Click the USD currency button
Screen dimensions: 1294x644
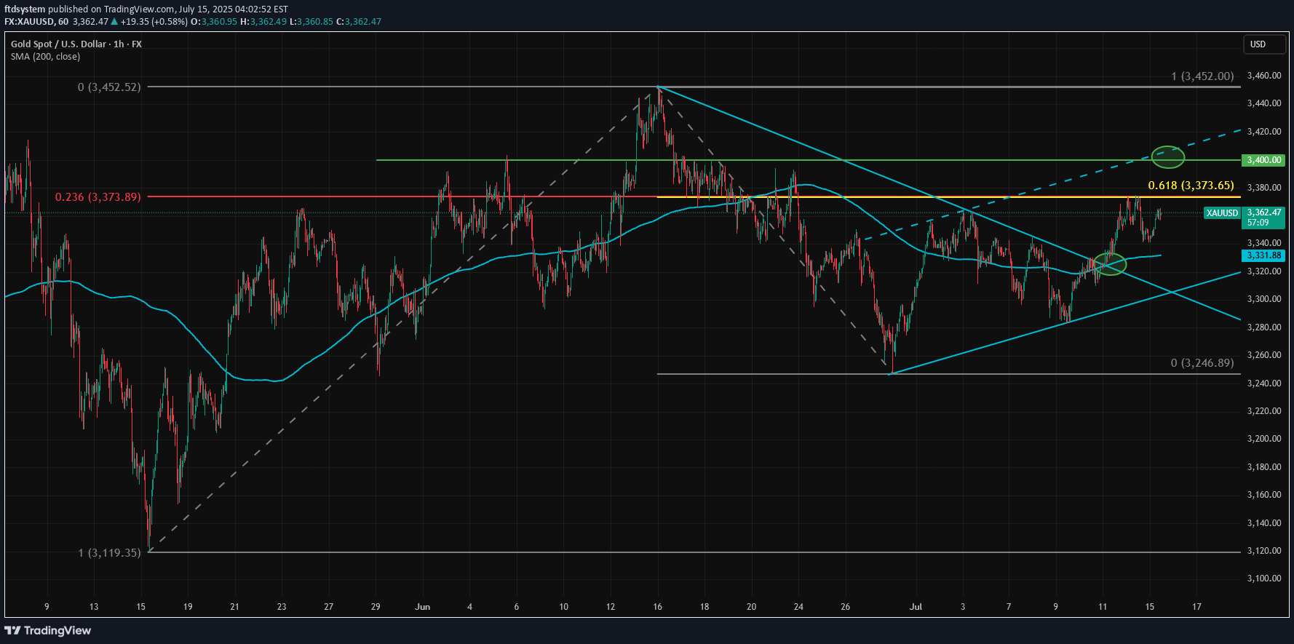pos(1266,44)
